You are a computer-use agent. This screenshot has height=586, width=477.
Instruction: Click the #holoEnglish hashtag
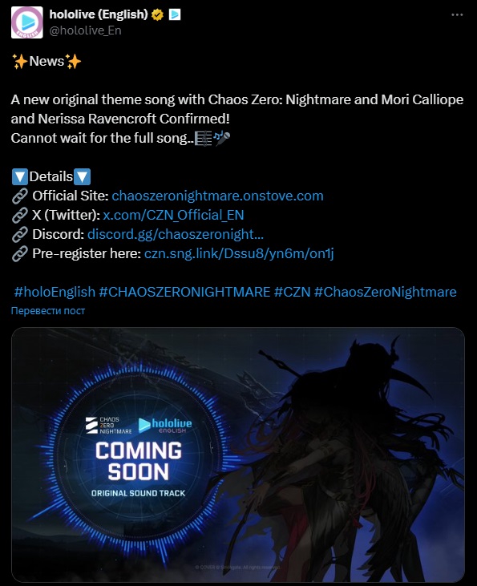point(55,292)
